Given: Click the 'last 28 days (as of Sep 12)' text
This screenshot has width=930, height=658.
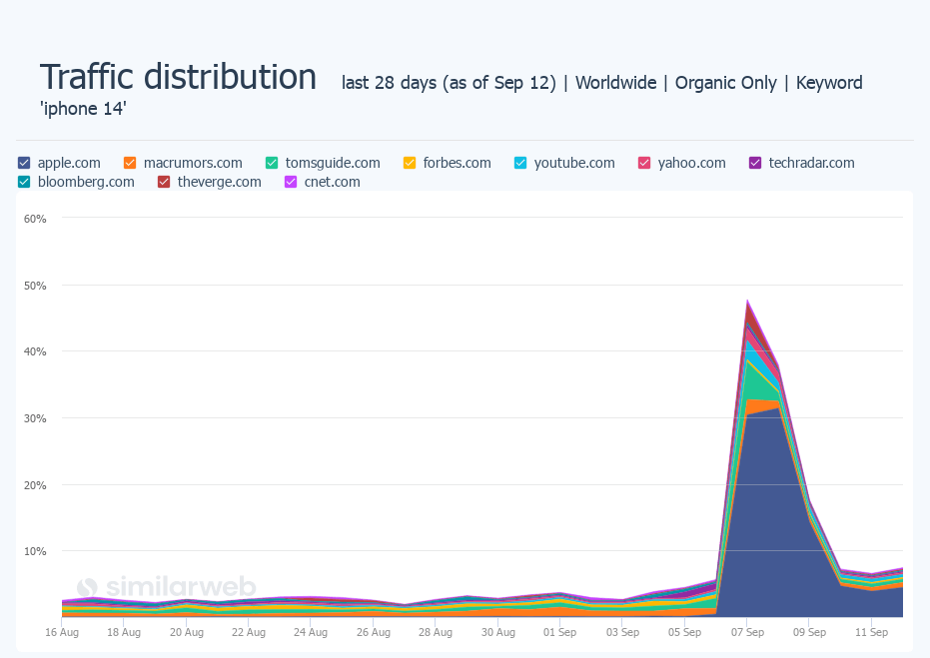Looking at the screenshot, I should click(449, 83).
